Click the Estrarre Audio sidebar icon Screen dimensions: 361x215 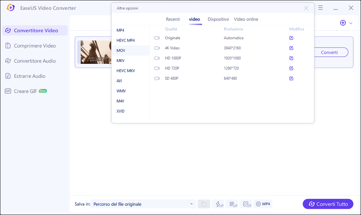point(8,76)
